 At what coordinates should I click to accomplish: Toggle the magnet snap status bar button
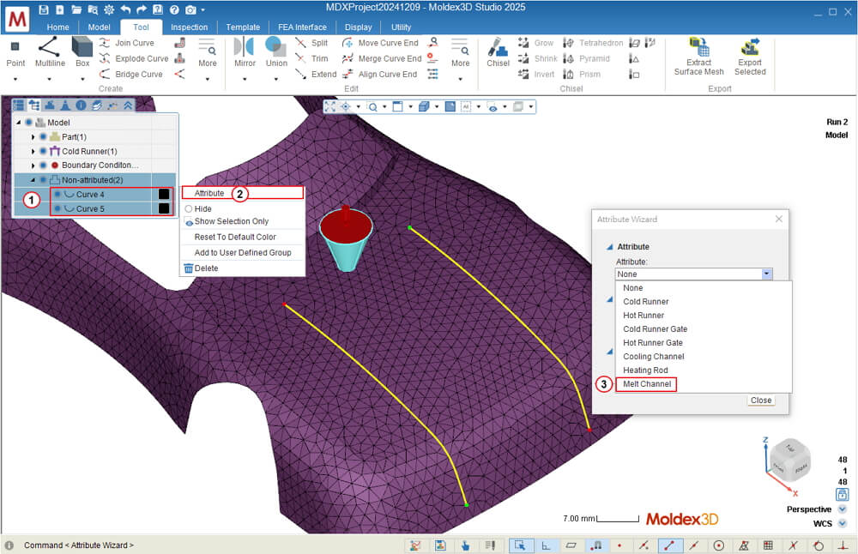point(596,545)
